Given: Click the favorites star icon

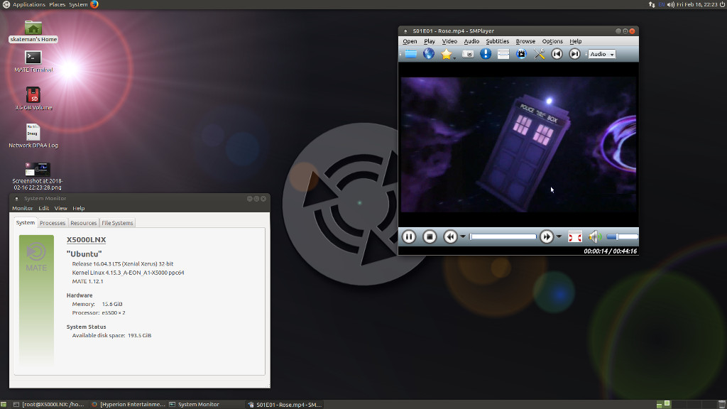Looking at the screenshot, I should 446,54.
